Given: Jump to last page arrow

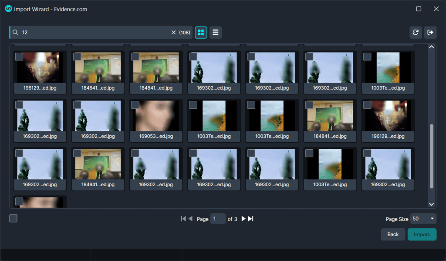Looking at the screenshot, I should point(251,219).
